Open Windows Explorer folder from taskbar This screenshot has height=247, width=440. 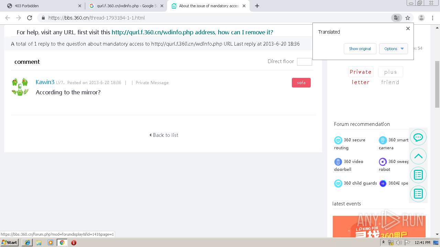click(x=39, y=243)
